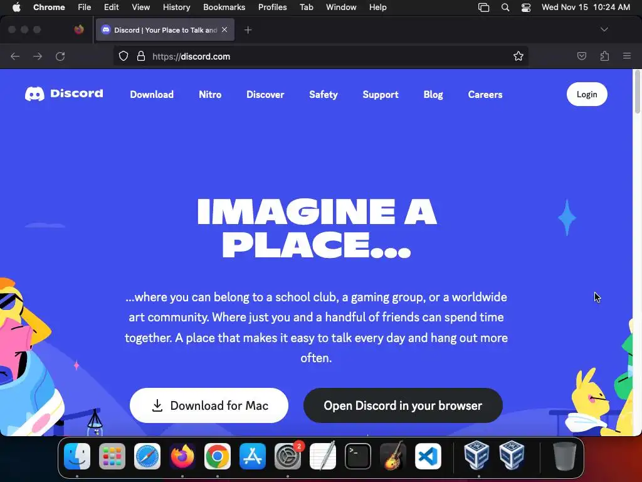Go back with the browser back arrow
Image resolution: width=642 pixels, height=482 pixels.
pyautogui.click(x=15, y=56)
